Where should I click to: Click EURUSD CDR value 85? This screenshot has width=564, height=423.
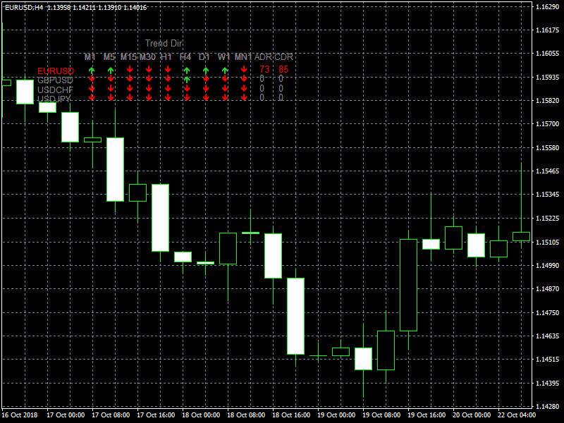point(283,69)
